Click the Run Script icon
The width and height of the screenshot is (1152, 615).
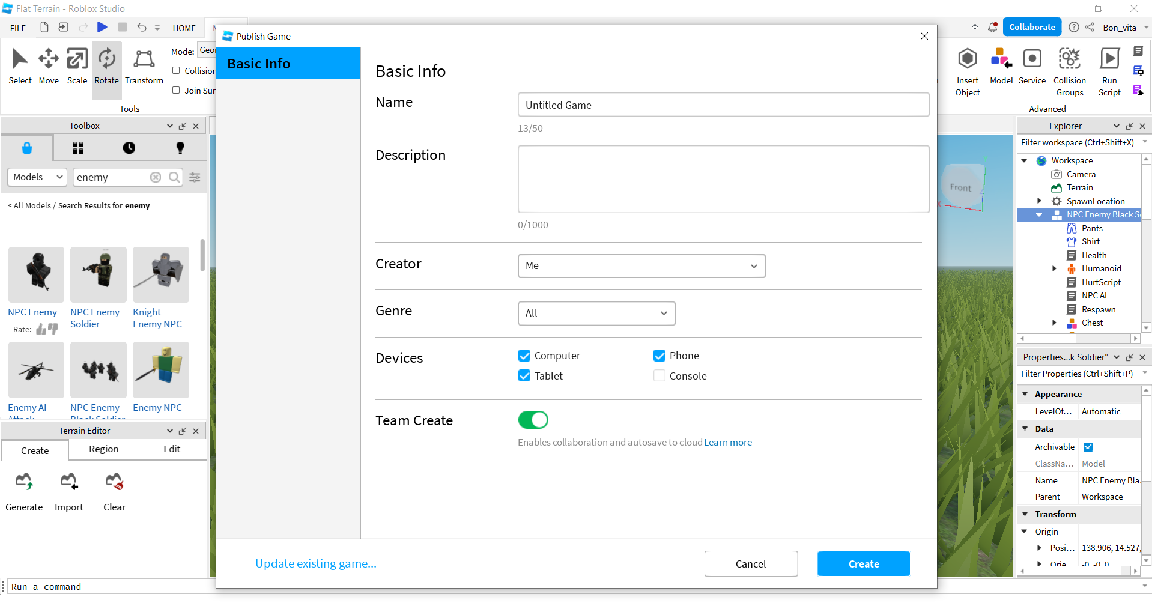click(1109, 59)
